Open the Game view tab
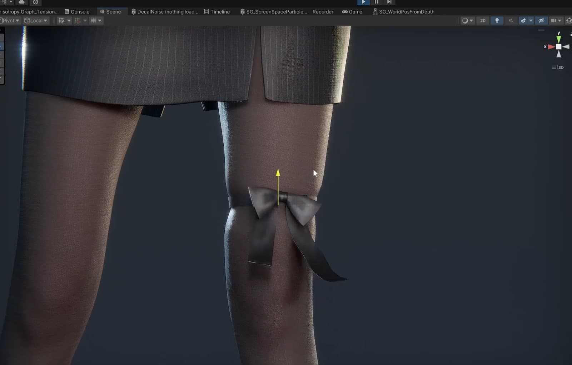The image size is (572, 365). pos(352,12)
